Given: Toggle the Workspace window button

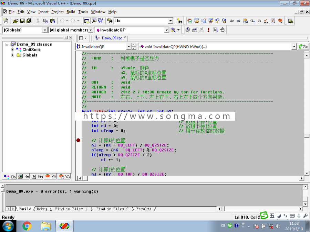Looking at the screenshot, I should coord(86,21).
